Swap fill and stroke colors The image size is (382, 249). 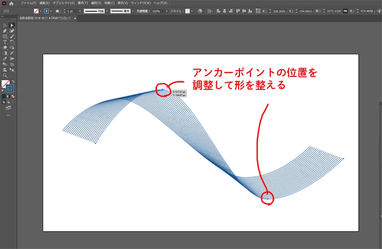(x=13, y=81)
